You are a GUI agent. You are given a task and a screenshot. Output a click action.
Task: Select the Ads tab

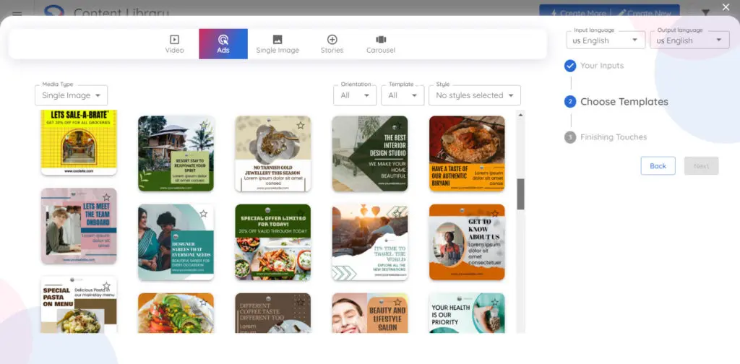click(x=223, y=44)
